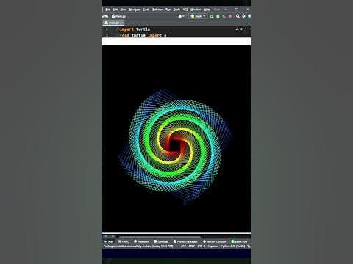
Task: Click the red stop icon
Action: point(230,16)
